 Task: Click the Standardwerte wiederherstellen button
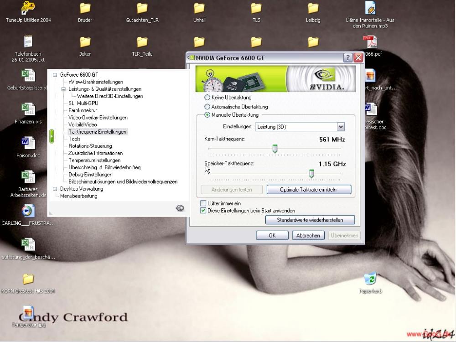(310, 220)
